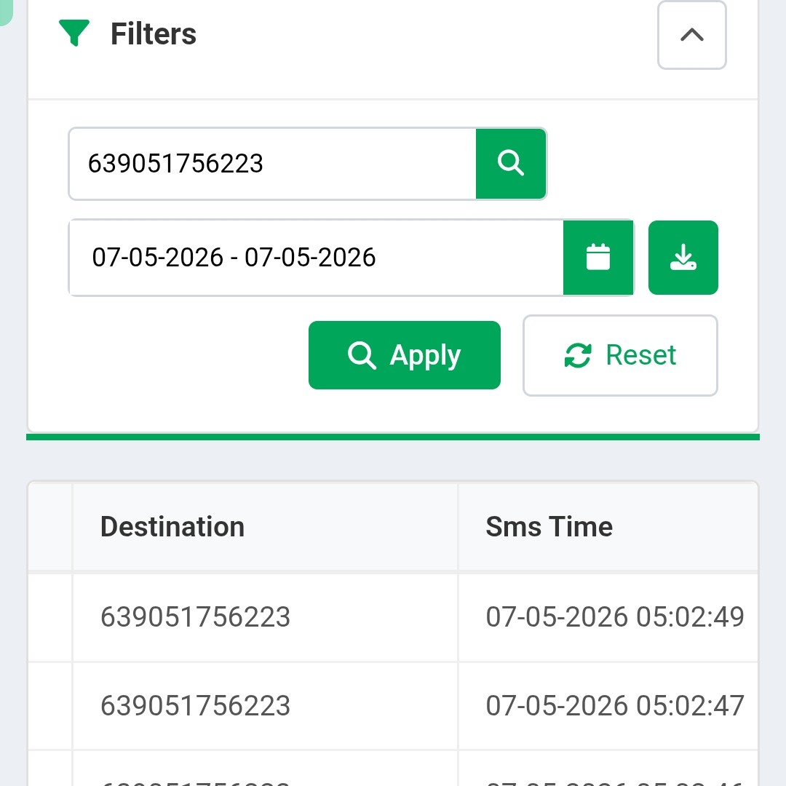Click the Reset button
786x786 pixels.
[x=620, y=355]
